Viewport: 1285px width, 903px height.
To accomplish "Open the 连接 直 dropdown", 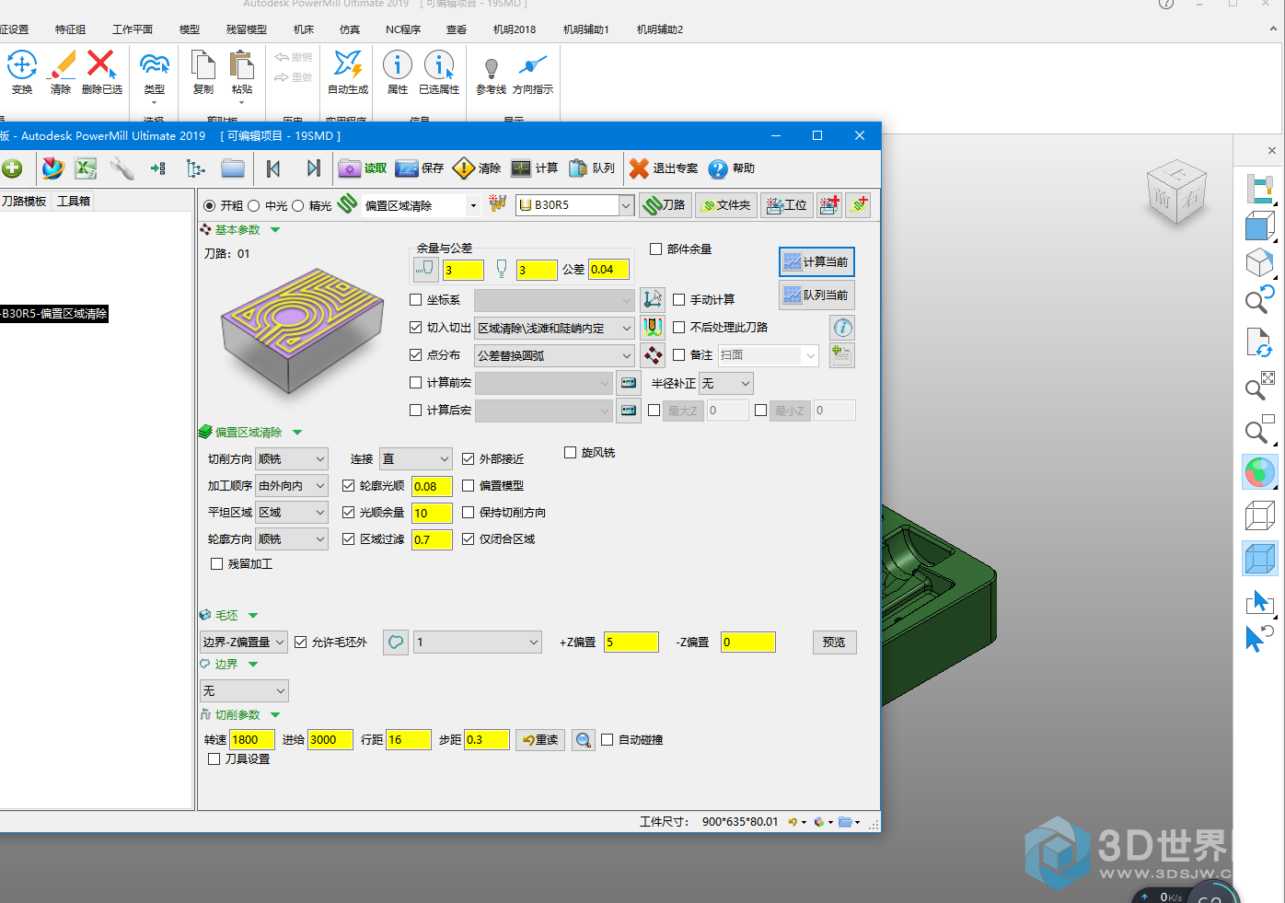I will 416,458.
